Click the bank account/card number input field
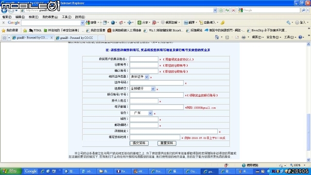This screenshot has height=175, width=311. click(x=156, y=95)
